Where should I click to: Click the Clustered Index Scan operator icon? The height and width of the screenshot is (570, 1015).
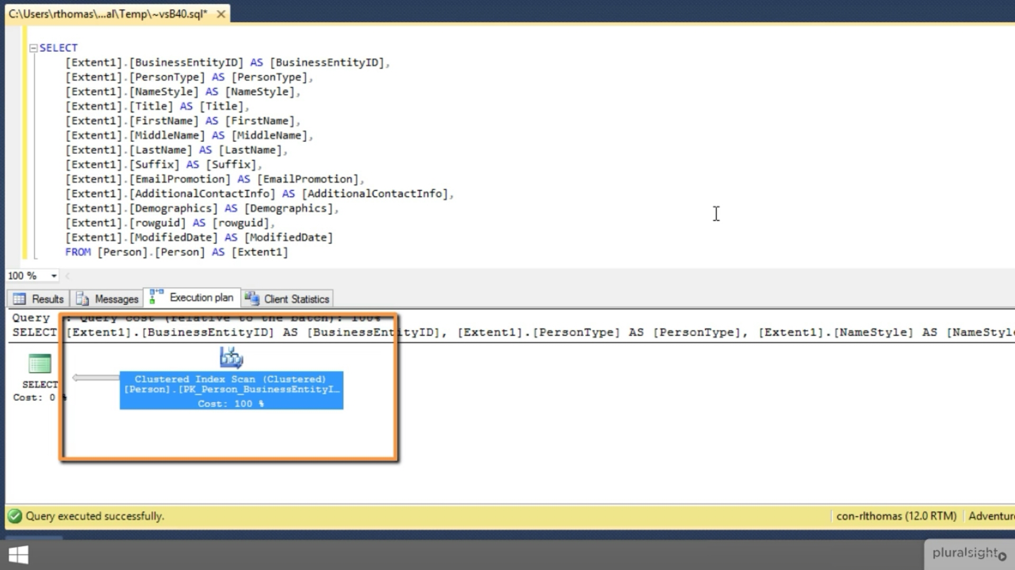(x=231, y=357)
